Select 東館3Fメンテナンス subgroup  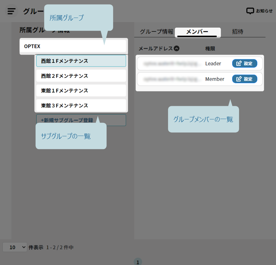[x=81, y=106]
